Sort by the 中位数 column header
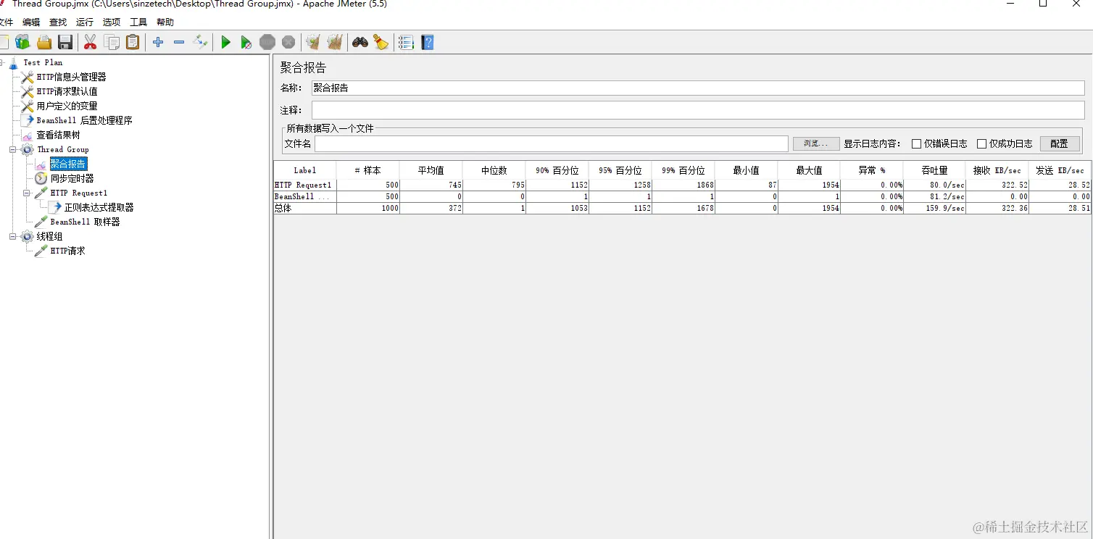 [x=494, y=170]
